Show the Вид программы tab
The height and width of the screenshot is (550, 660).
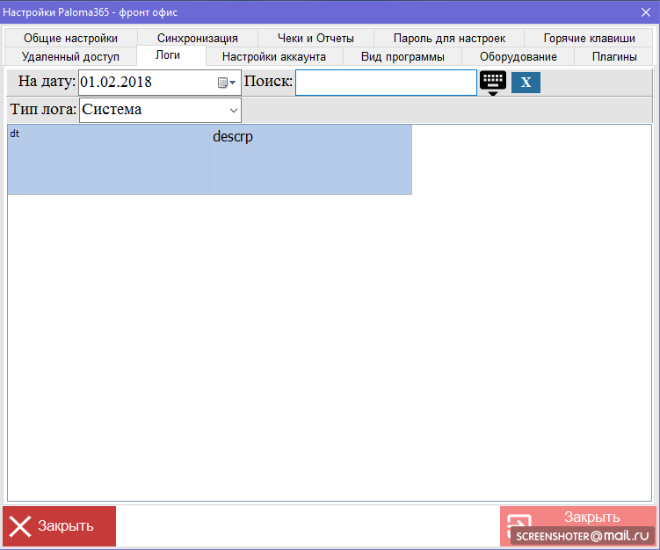[403, 56]
